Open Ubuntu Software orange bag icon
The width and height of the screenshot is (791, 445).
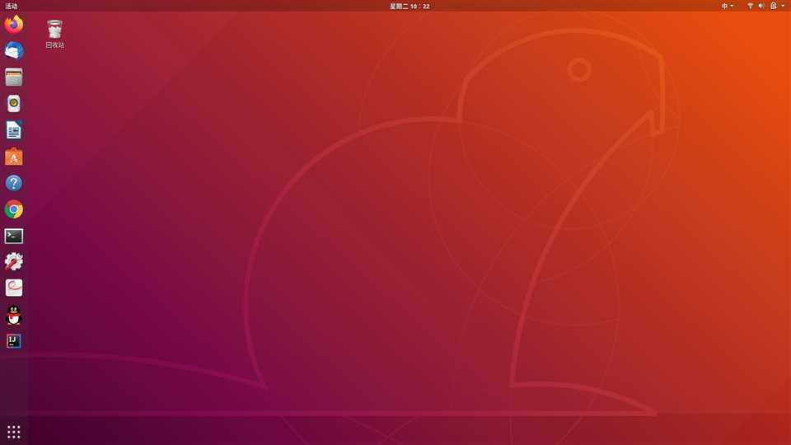(14, 157)
